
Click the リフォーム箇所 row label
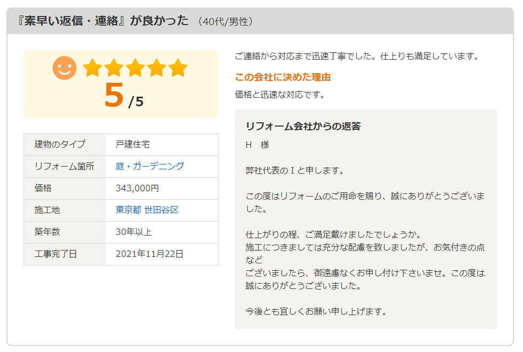(65, 166)
